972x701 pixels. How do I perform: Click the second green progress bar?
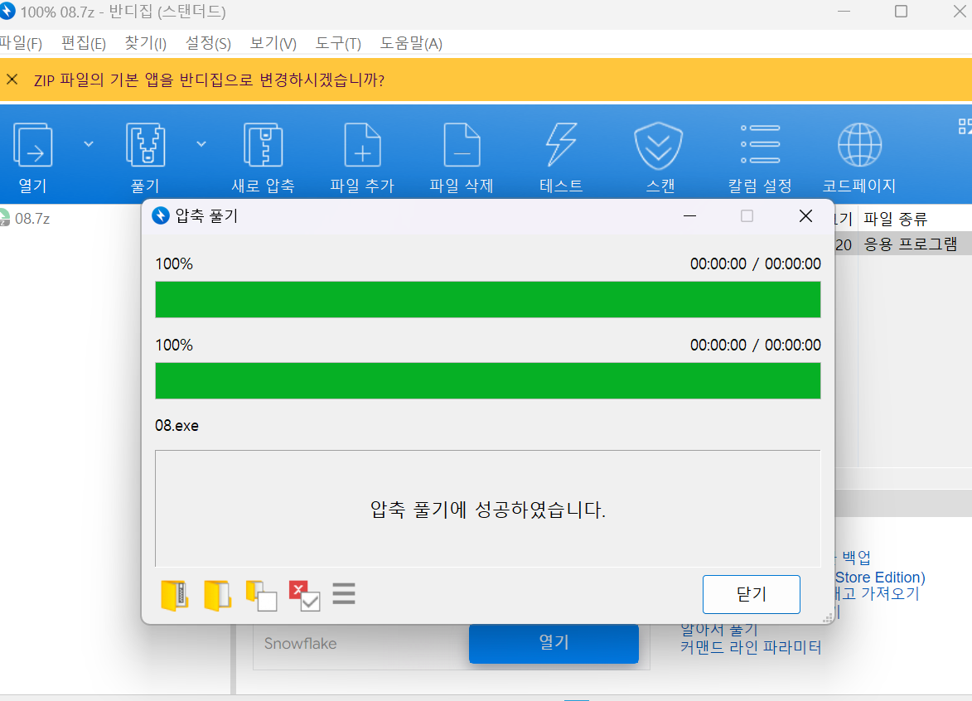click(x=488, y=380)
